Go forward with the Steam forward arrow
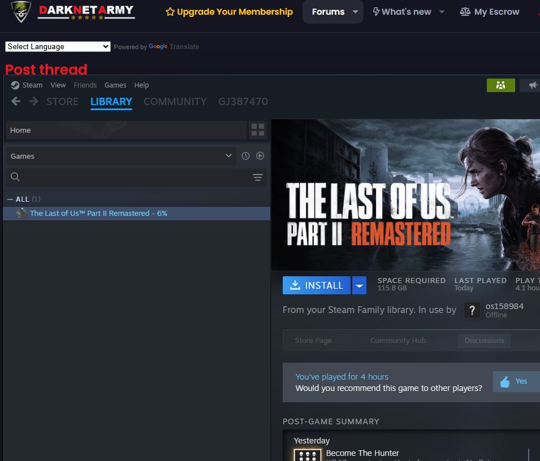The width and height of the screenshot is (540, 461). [34, 101]
